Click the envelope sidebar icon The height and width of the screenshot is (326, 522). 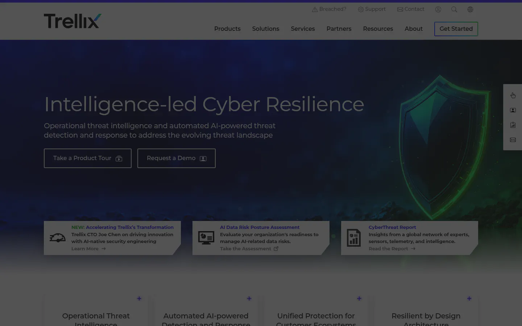[513, 140]
